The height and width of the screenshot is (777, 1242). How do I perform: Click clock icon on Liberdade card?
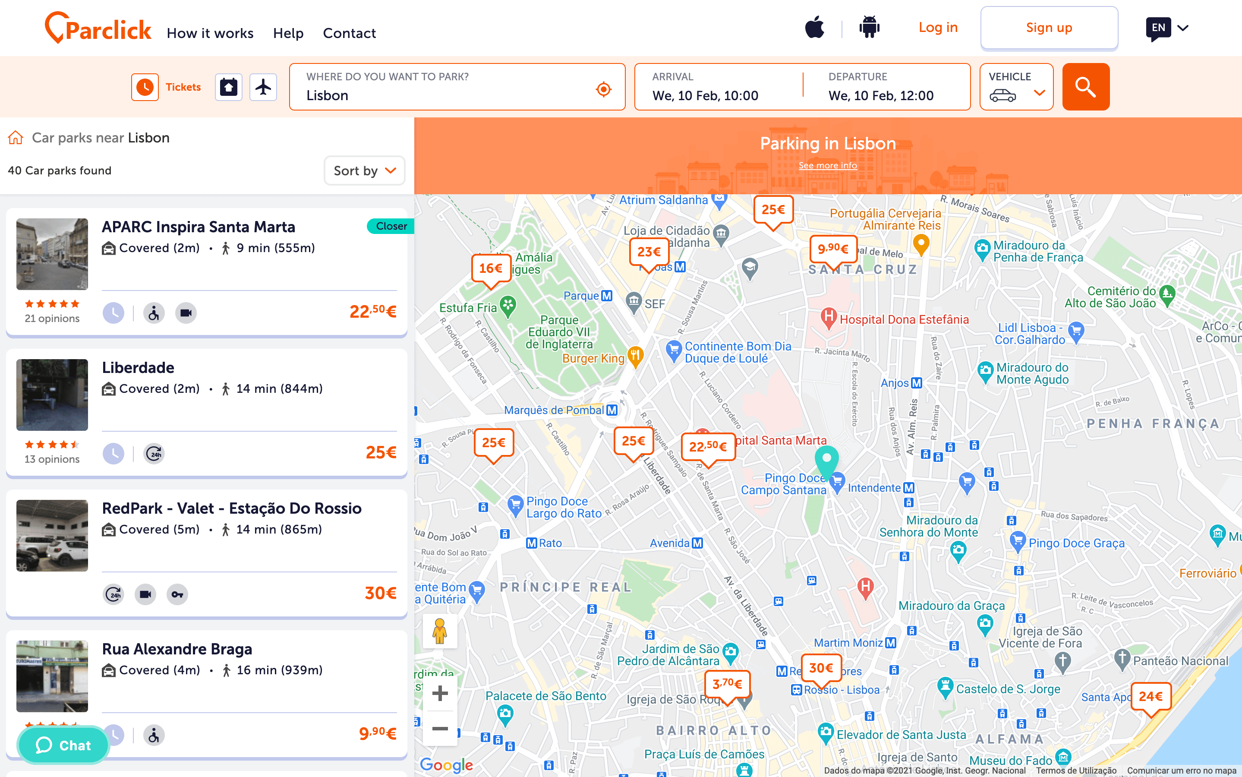113,454
